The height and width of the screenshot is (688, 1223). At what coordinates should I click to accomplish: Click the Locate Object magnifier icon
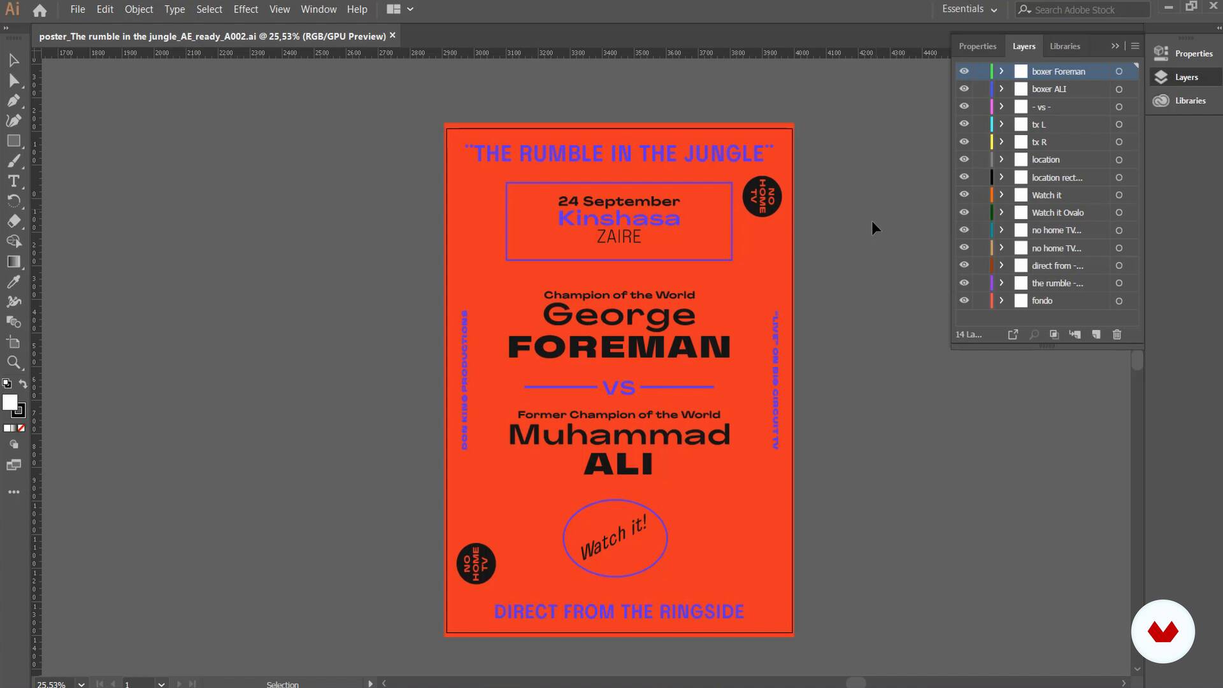click(1034, 334)
